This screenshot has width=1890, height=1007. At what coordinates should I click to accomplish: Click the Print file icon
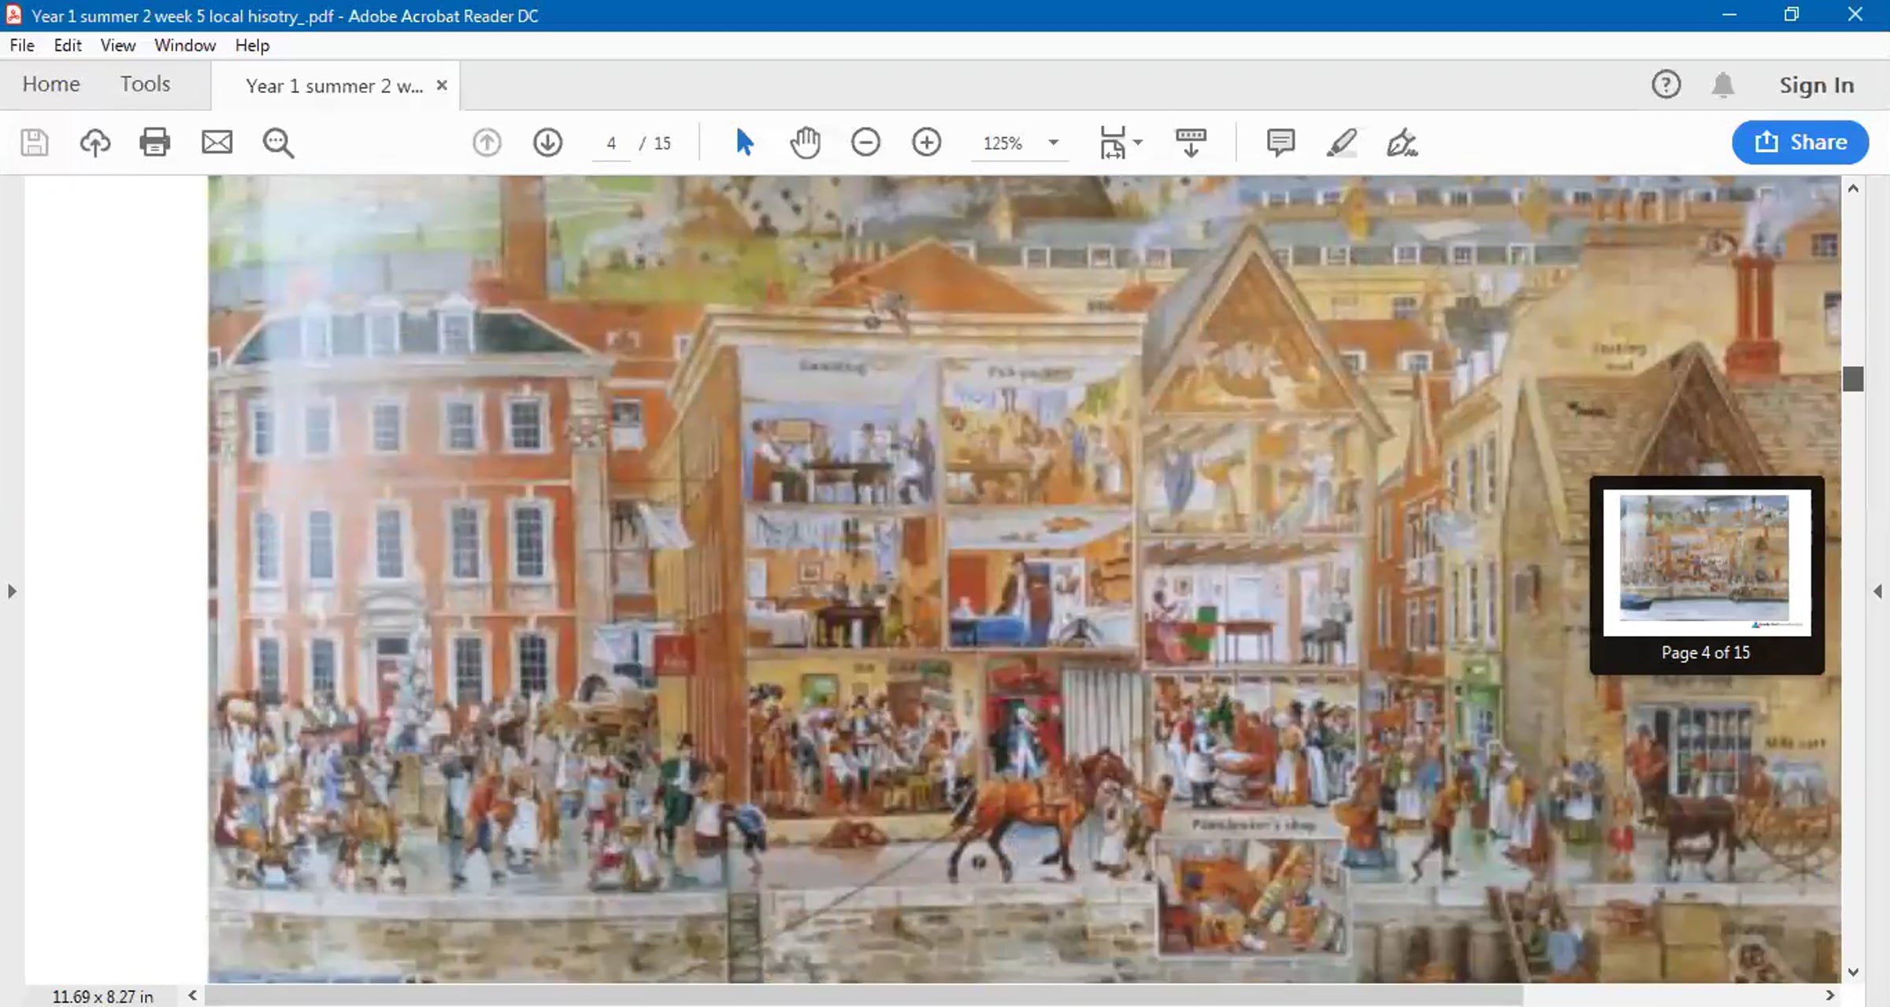tap(154, 143)
